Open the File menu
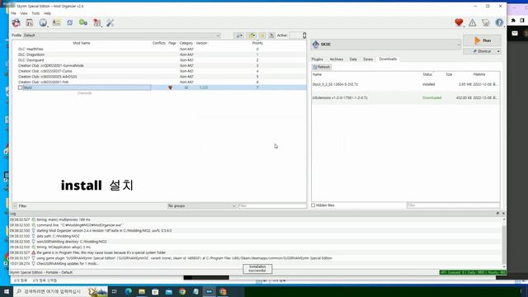The width and height of the screenshot is (528, 297). click(x=13, y=13)
